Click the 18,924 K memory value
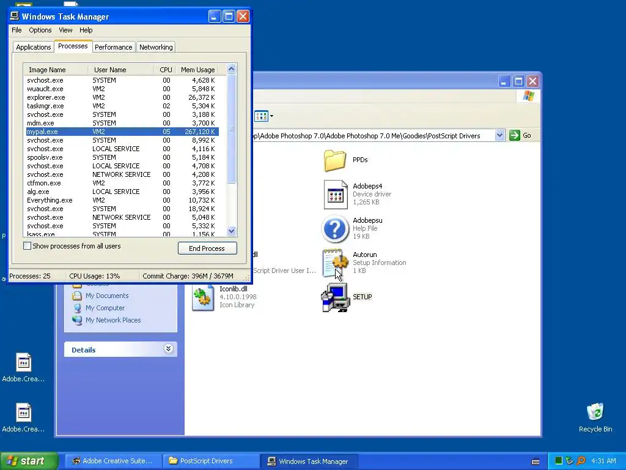Viewport: 626px width, 470px height. [x=202, y=209]
